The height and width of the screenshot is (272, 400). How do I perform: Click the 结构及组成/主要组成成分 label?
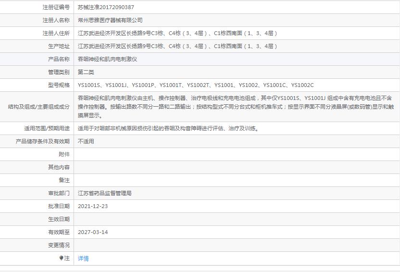(x=39, y=107)
